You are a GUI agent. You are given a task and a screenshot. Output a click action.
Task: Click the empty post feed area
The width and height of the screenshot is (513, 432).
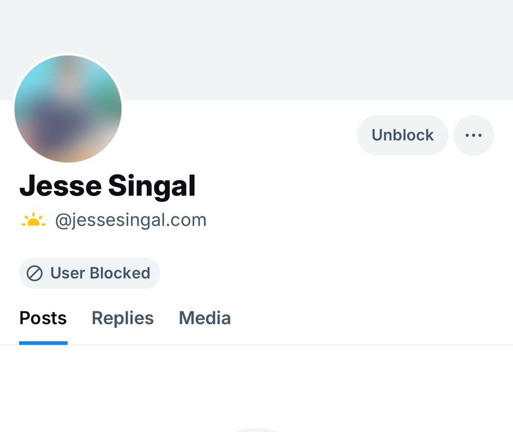click(256, 390)
